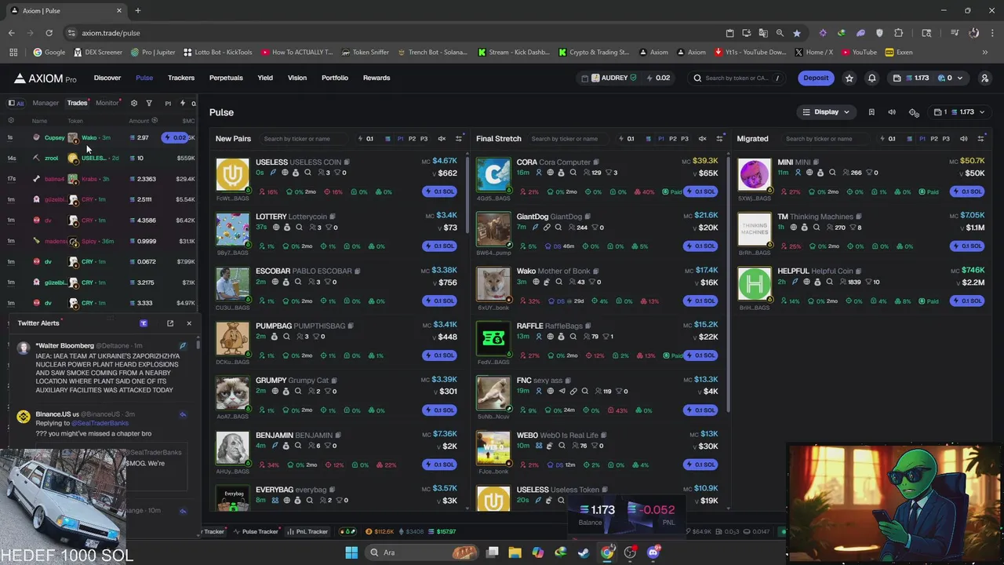Click the purple Truth Social icon in Twitter Alerts
This screenshot has width=1004, height=565.
click(144, 323)
